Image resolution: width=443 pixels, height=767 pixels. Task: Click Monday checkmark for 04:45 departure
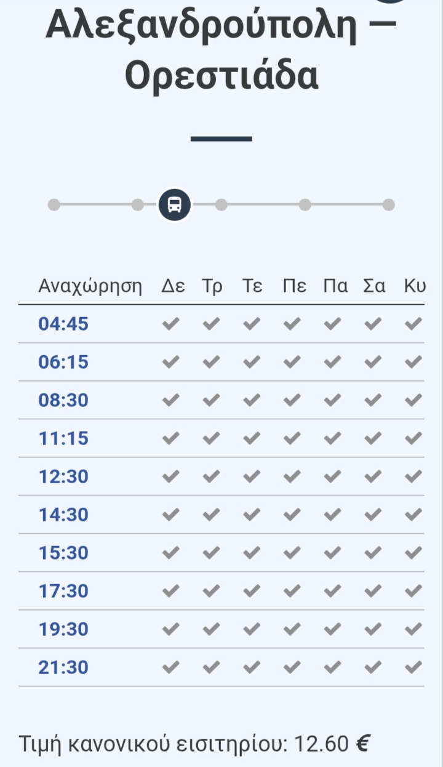click(x=170, y=324)
